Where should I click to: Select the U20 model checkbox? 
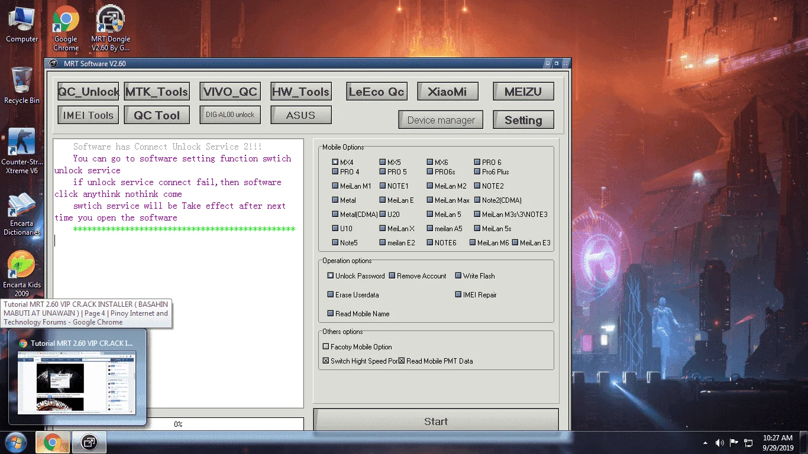tap(383, 214)
